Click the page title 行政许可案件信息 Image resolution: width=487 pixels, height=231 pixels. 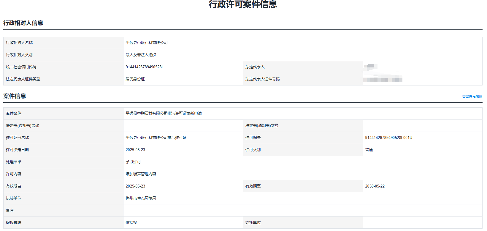[x=243, y=4]
